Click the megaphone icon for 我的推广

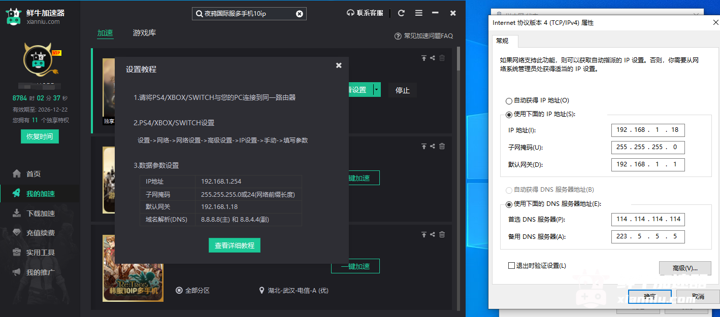tap(17, 272)
